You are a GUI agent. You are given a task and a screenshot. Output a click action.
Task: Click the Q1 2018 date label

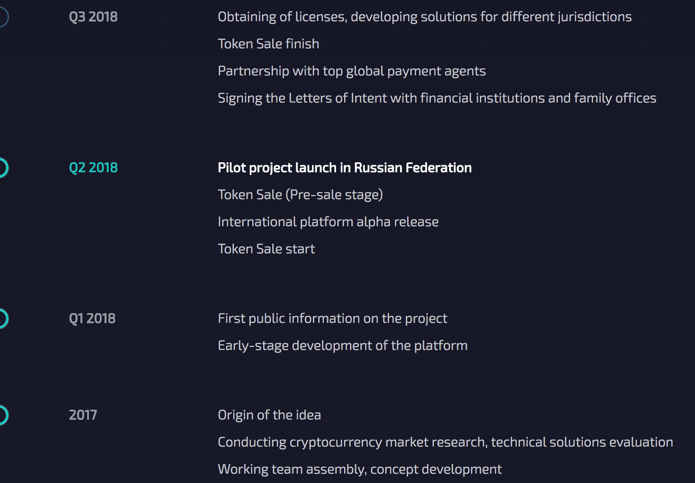[92, 319]
